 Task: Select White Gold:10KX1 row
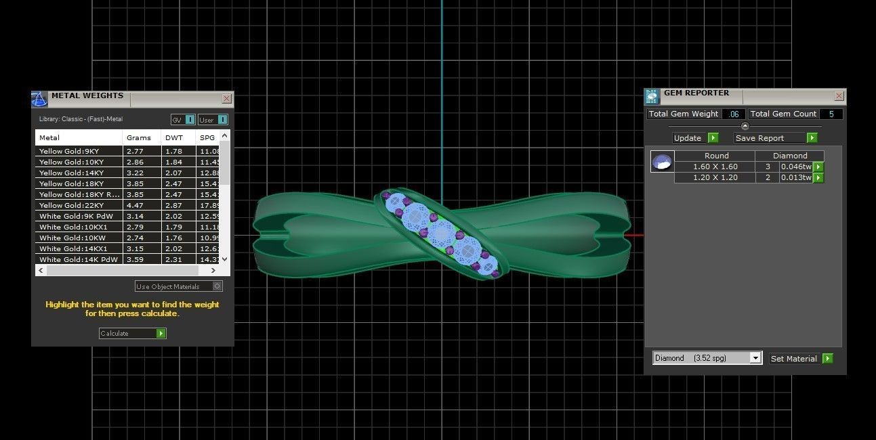coord(128,227)
